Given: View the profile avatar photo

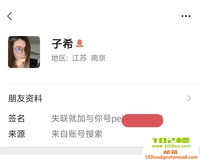Looking at the screenshot, I should pyautogui.click(x=24, y=52).
